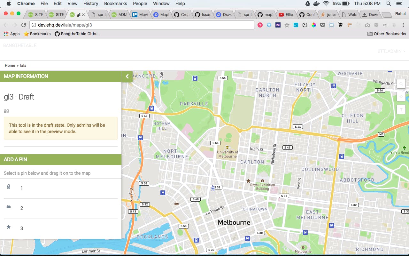Collapse the Map Information side panel
409x256 pixels.
coord(127,76)
